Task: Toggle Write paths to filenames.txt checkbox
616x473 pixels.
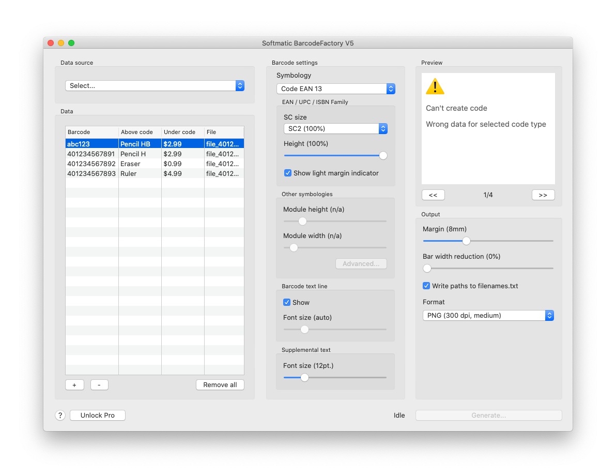Action: click(426, 286)
